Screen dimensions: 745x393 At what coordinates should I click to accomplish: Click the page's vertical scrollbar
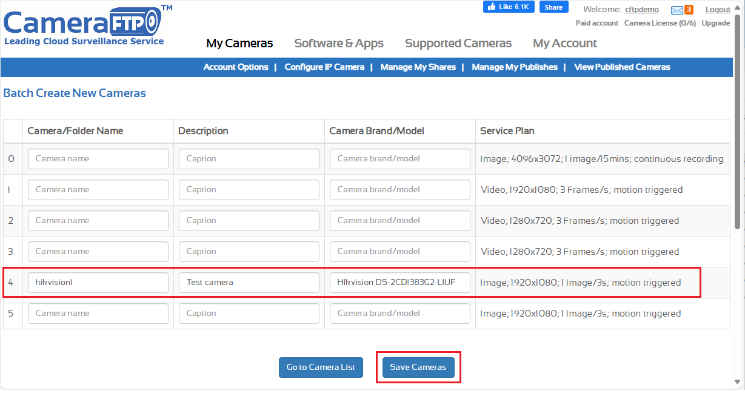[737, 121]
